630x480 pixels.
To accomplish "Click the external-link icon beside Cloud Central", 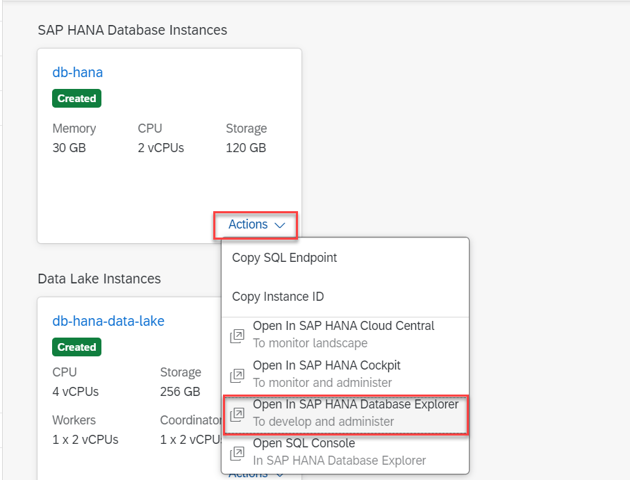I will point(237,336).
